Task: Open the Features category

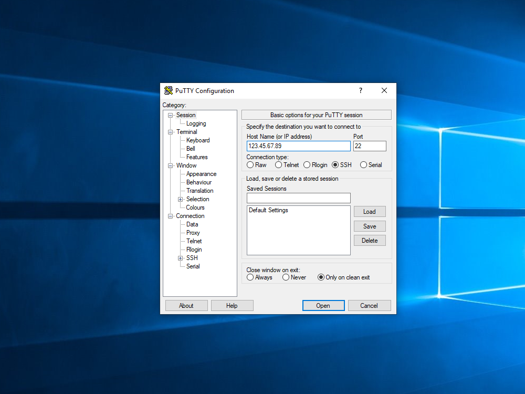Action: 197,157
